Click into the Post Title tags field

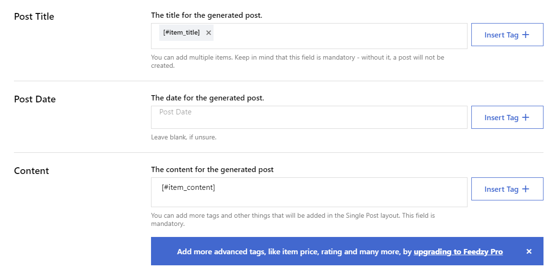click(337, 36)
